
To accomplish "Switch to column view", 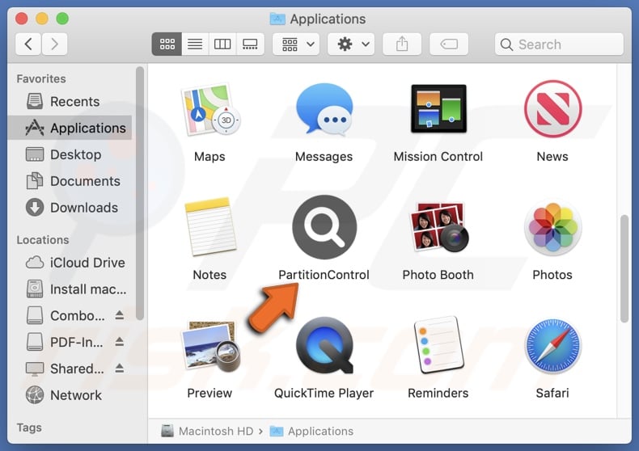I will click(222, 44).
